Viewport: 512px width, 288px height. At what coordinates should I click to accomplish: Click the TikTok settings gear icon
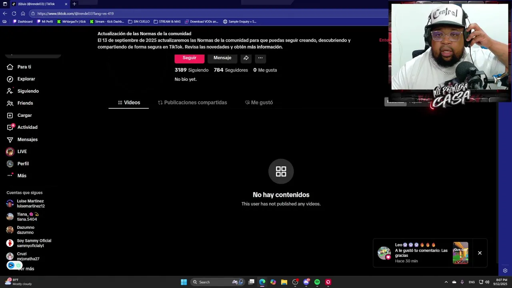(x=505, y=271)
